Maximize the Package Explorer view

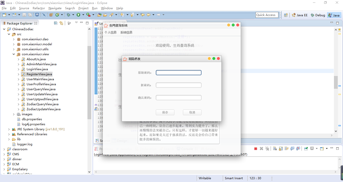[x=87, y=23]
